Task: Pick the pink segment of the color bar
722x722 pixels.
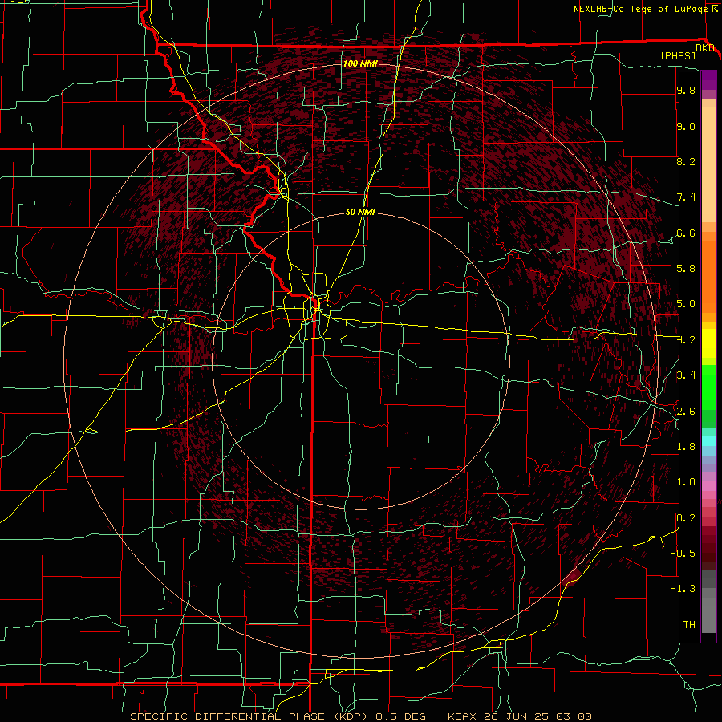Action: pos(708,486)
